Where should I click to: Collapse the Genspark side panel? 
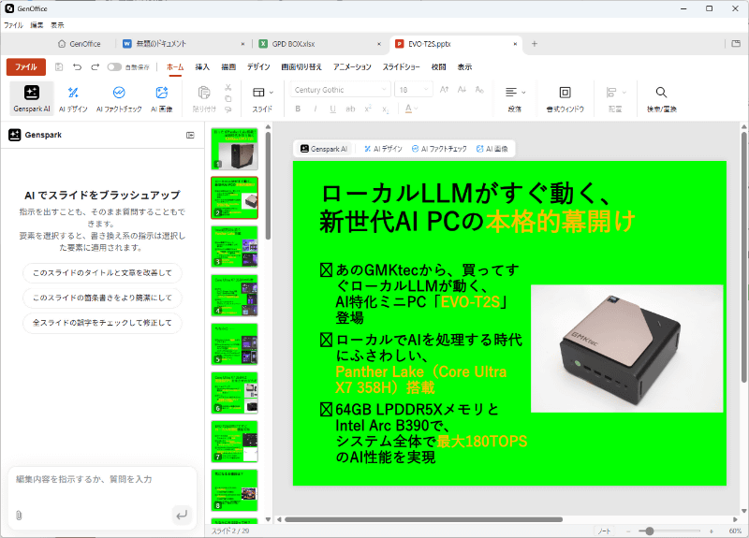coord(190,135)
